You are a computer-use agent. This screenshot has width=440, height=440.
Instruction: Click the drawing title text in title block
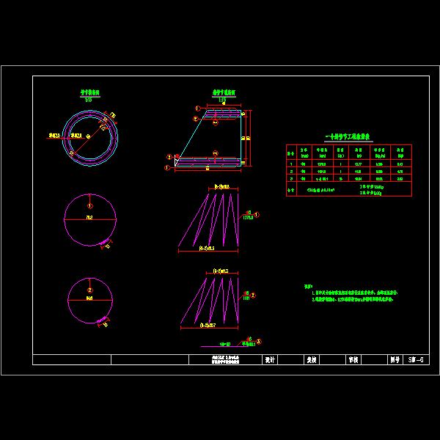click(x=224, y=360)
